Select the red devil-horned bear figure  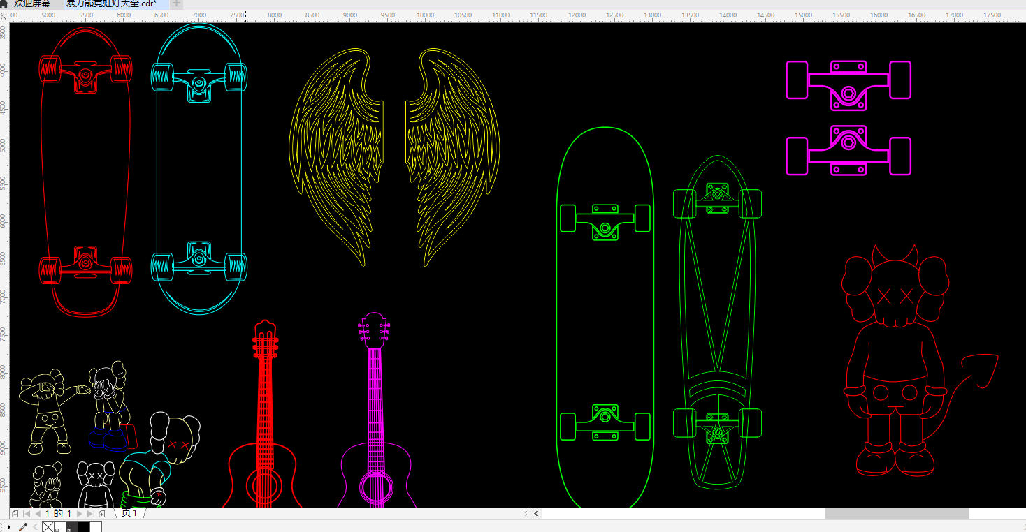pyautogui.click(x=920, y=361)
